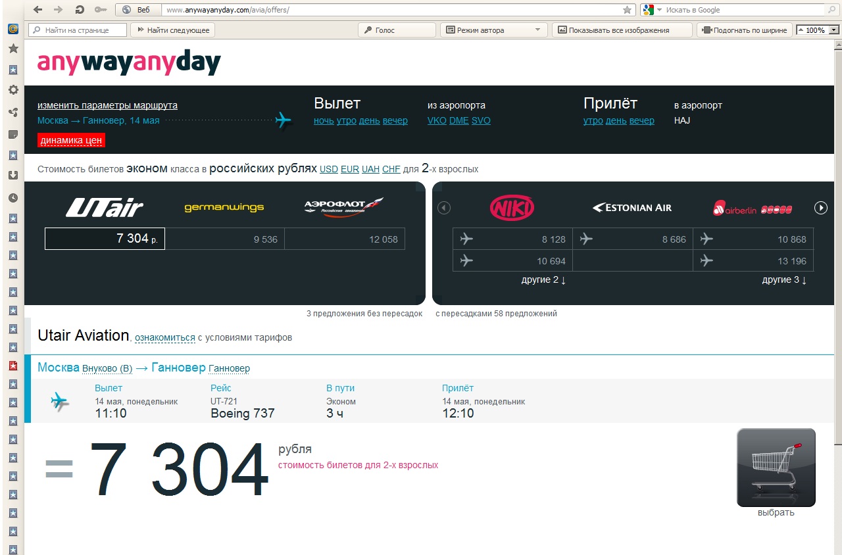Select the NIKI airline logo
842x555 pixels.
click(512, 208)
